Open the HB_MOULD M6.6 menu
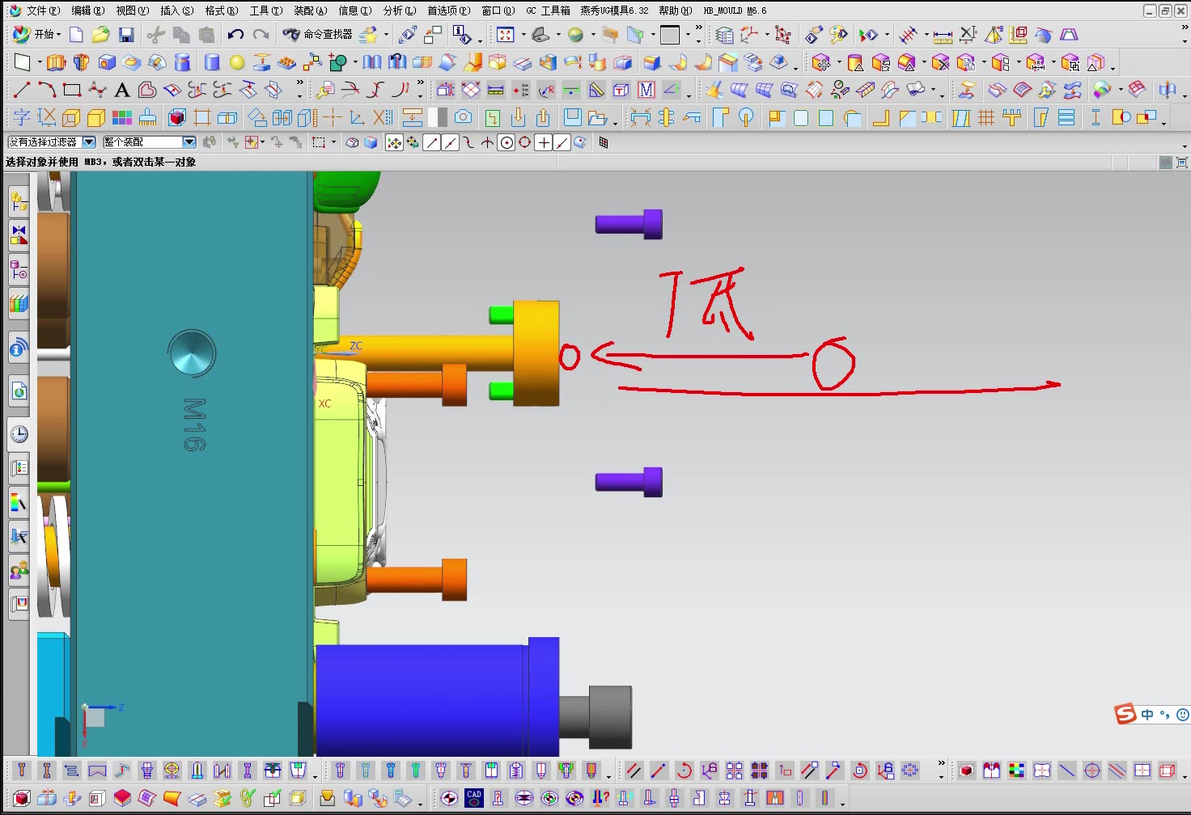Viewport: 1191px width, 815px height. [735, 11]
